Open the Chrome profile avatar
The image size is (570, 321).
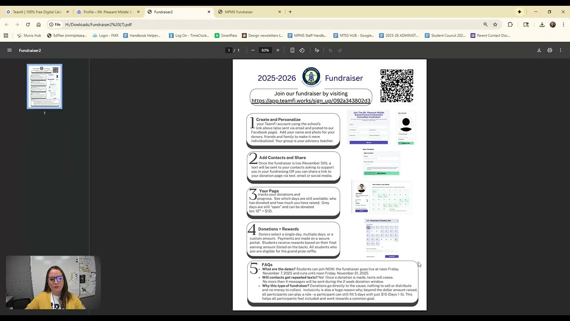[553, 25]
